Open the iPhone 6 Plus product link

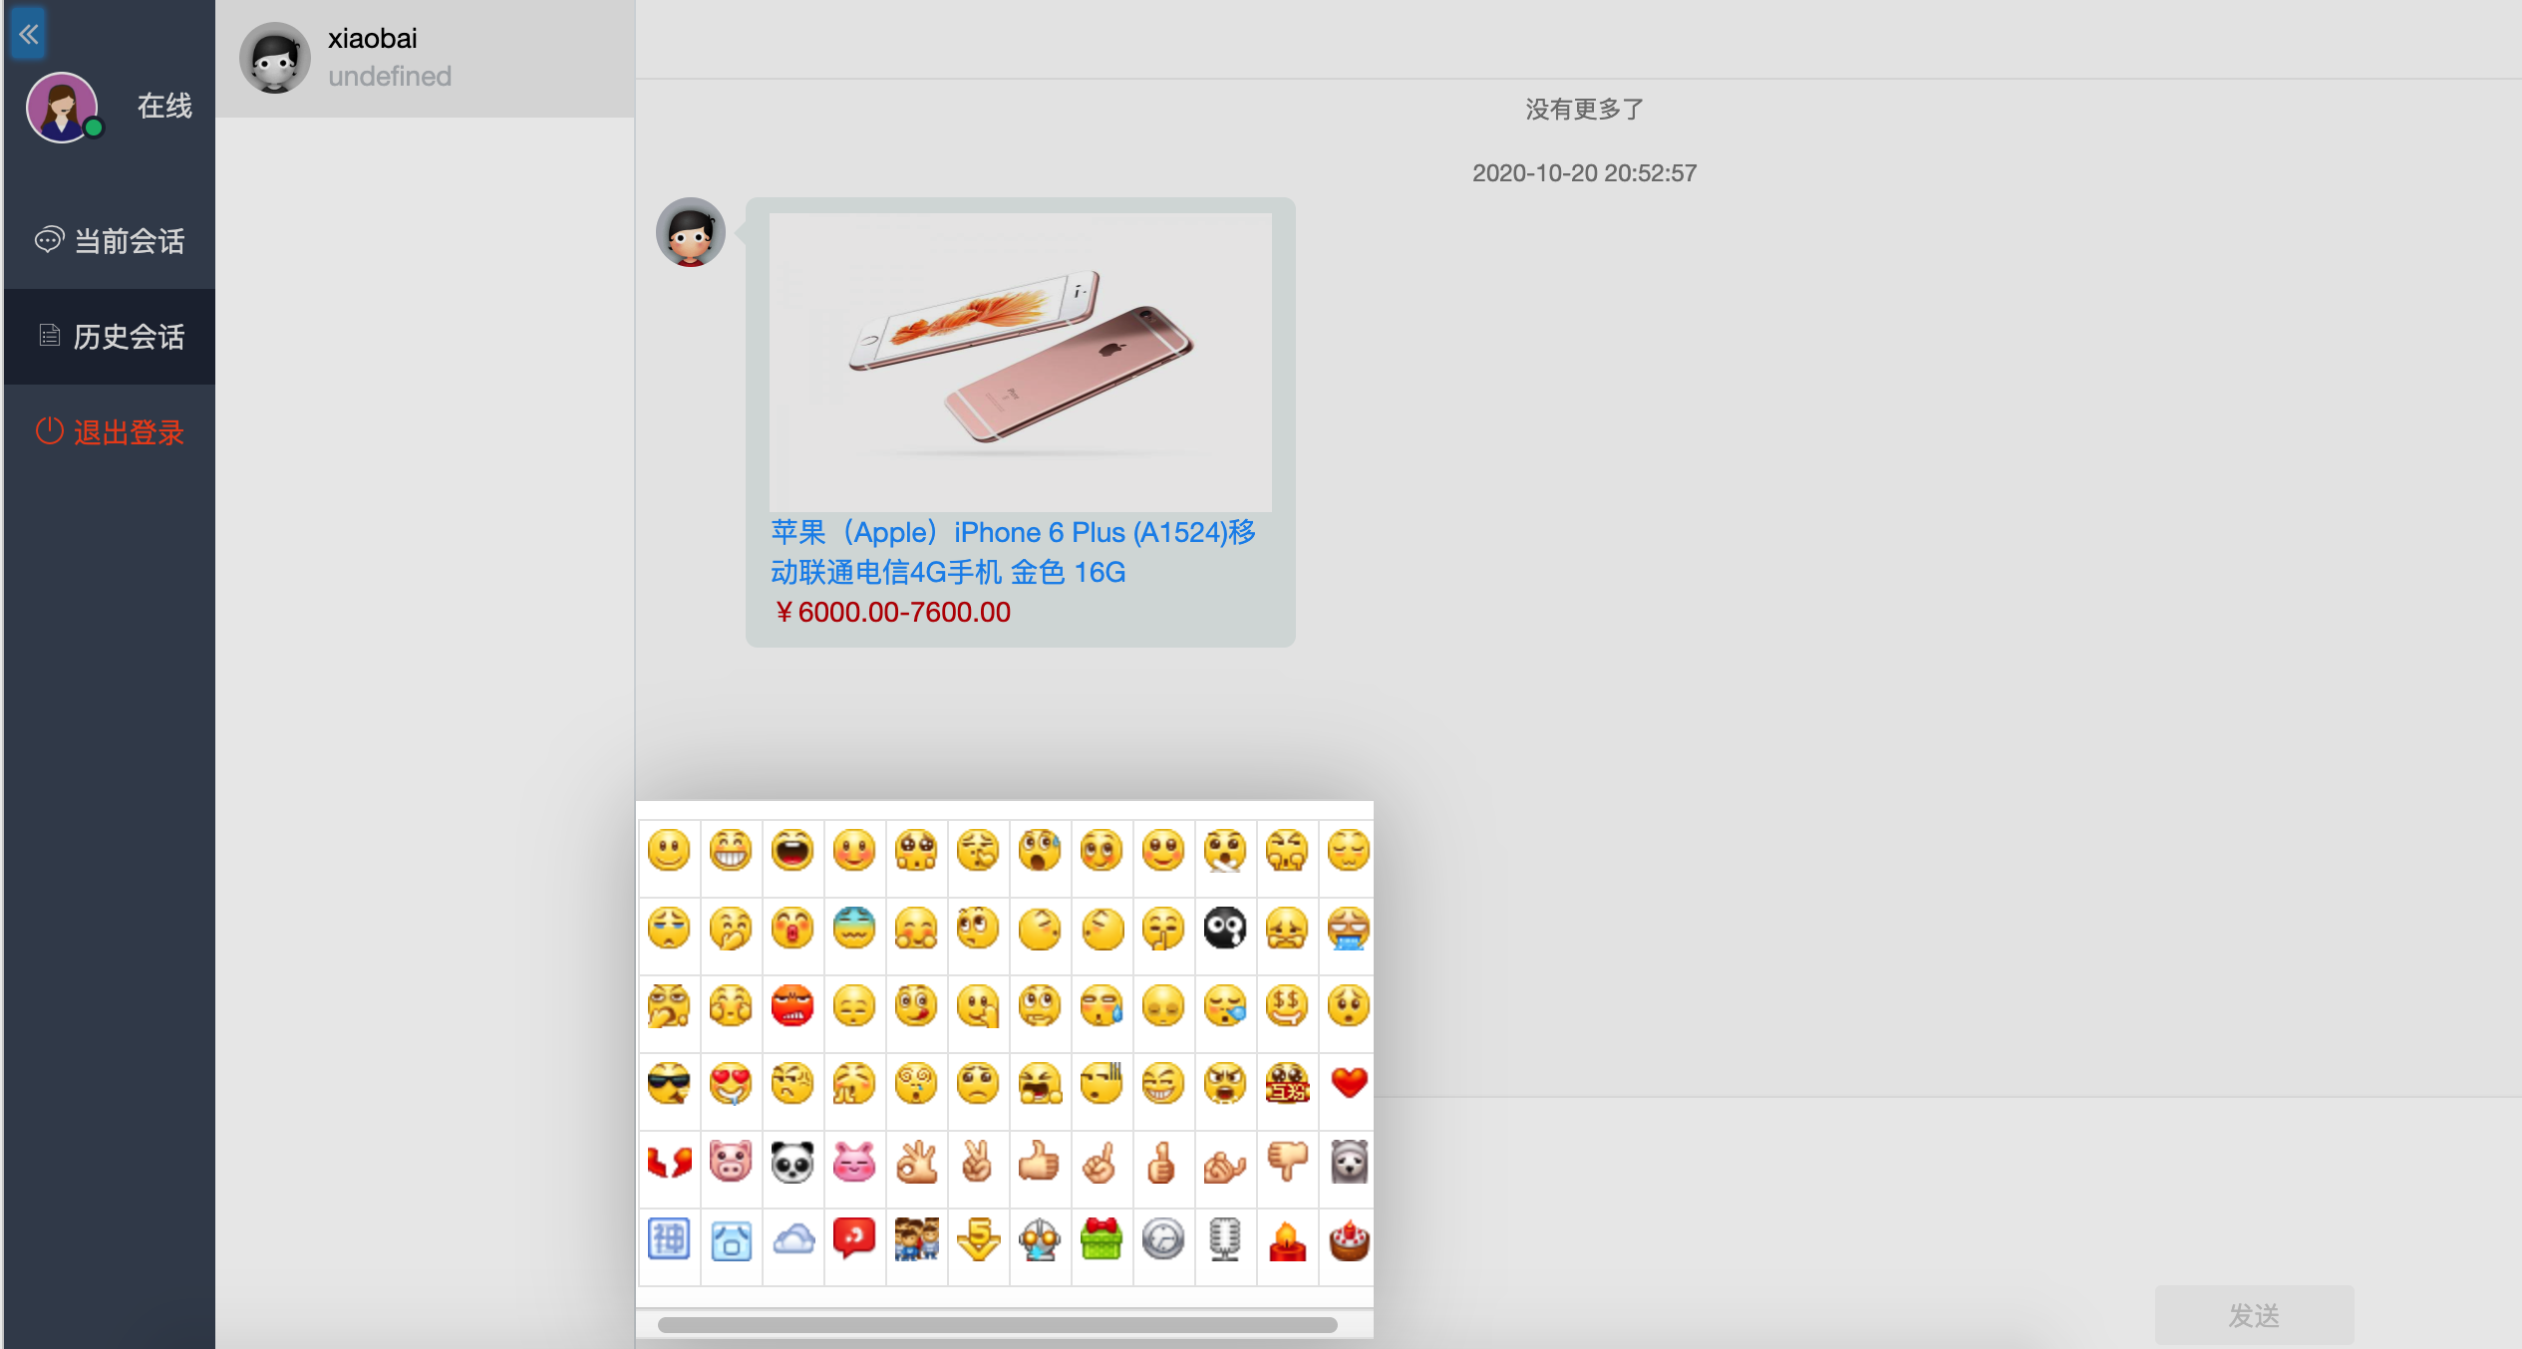1013,552
